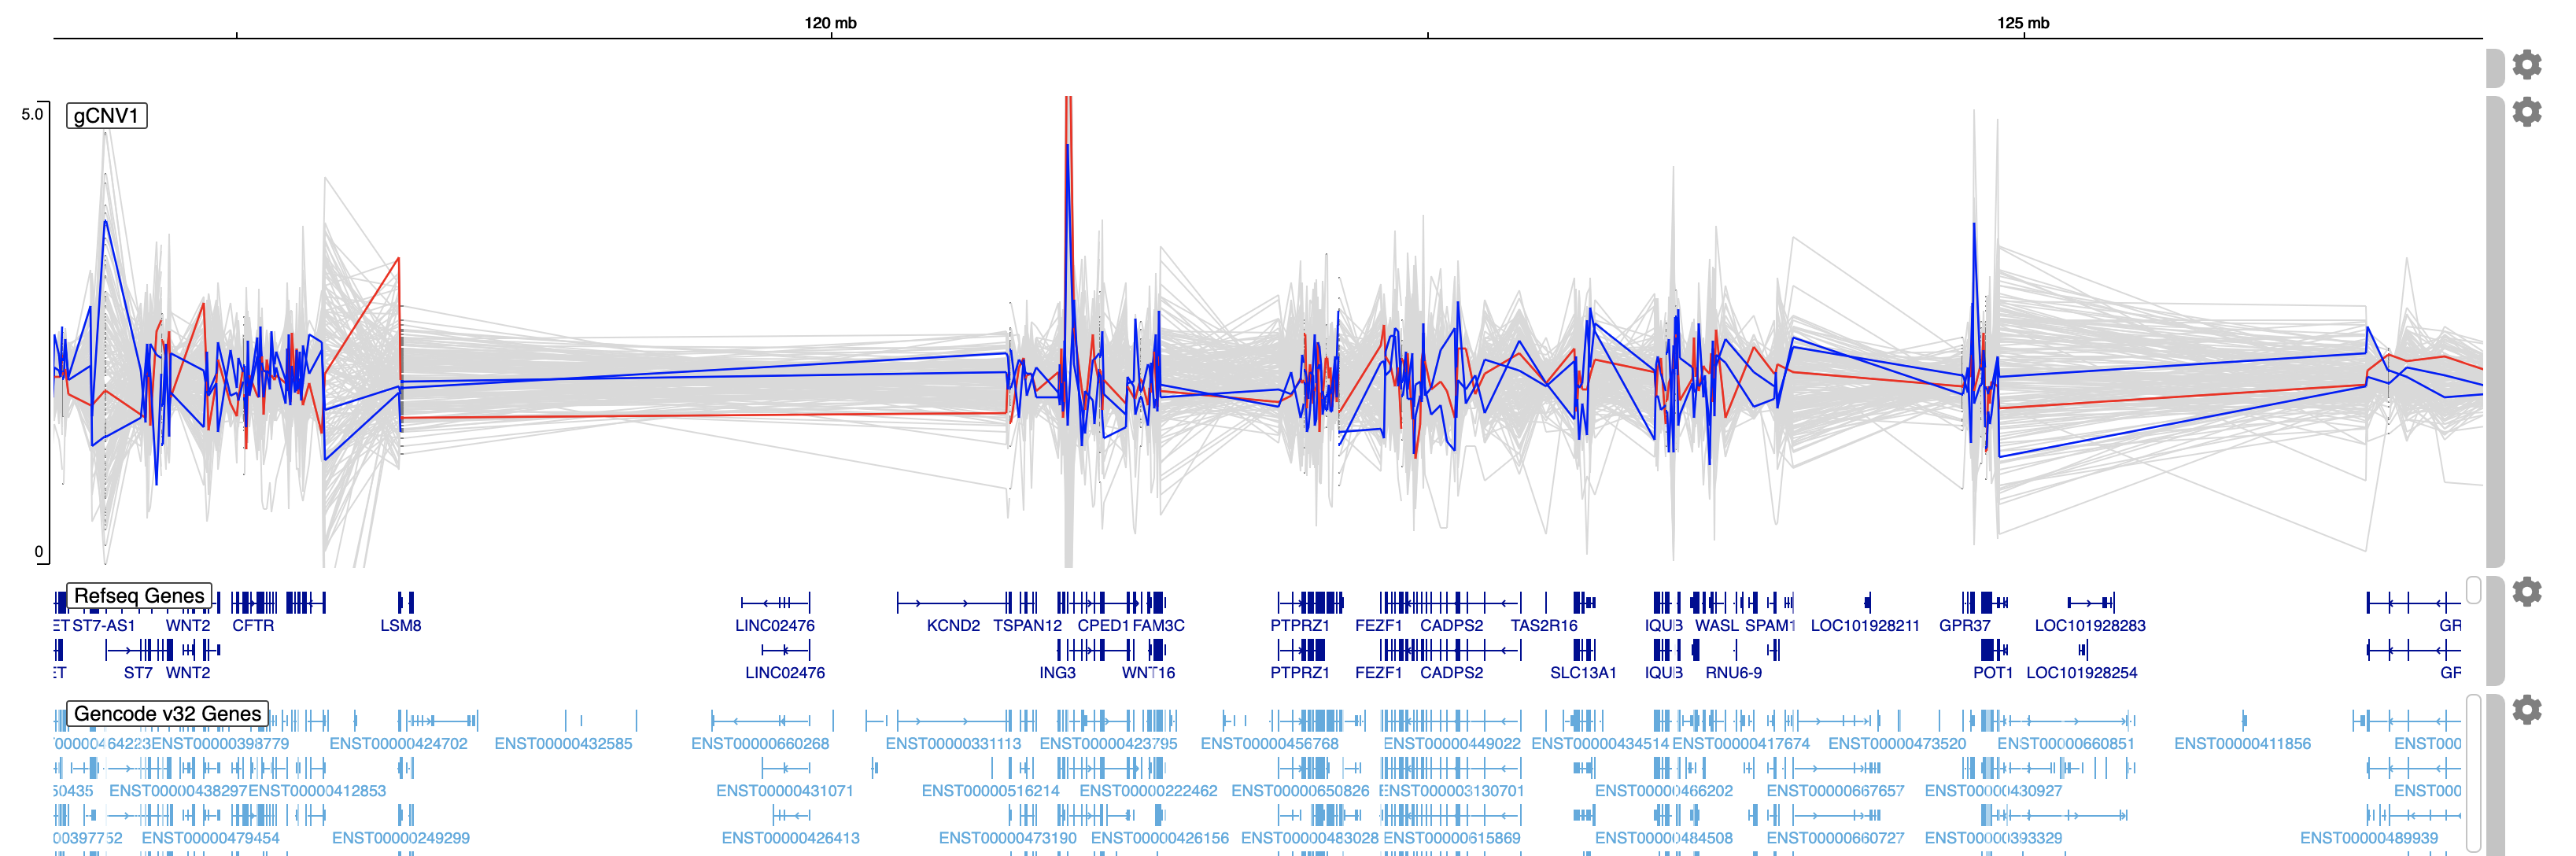Open Gencode v32 Genes settings gear
The height and width of the screenshot is (856, 2576).
click(x=2526, y=709)
